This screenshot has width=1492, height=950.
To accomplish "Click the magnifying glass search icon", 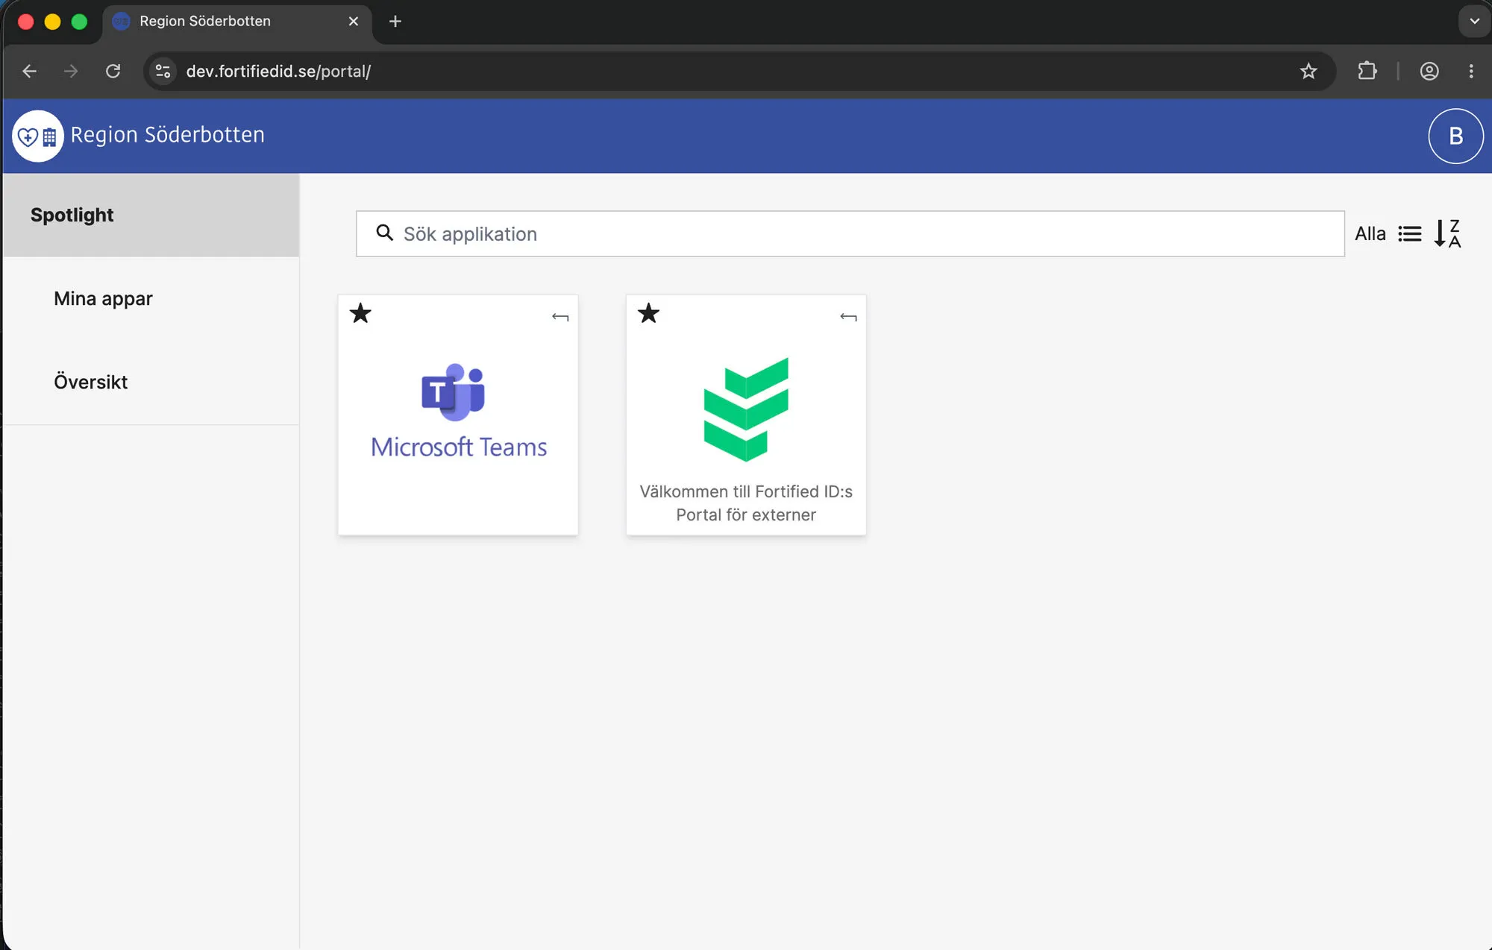I will pyautogui.click(x=384, y=233).
